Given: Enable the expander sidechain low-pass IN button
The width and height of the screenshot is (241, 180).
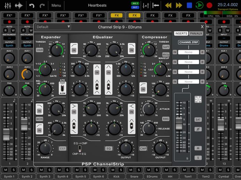Looking at the screenshot, I should tap(39, 111).
